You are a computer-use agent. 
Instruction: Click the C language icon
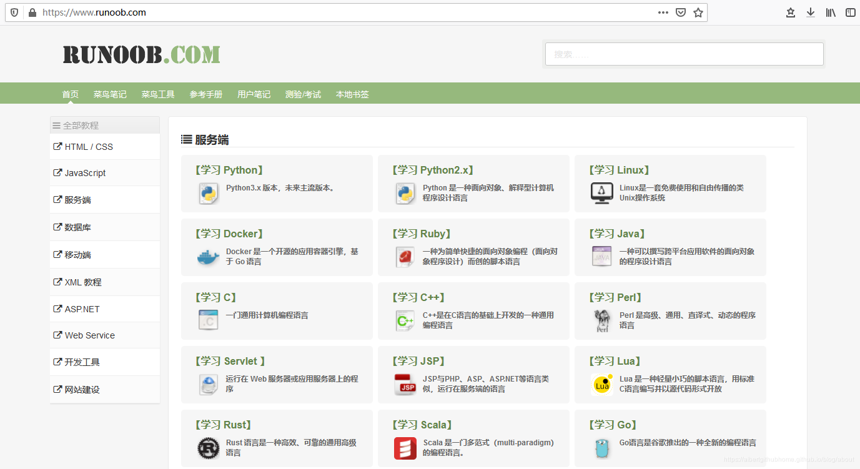click(209, 320)
